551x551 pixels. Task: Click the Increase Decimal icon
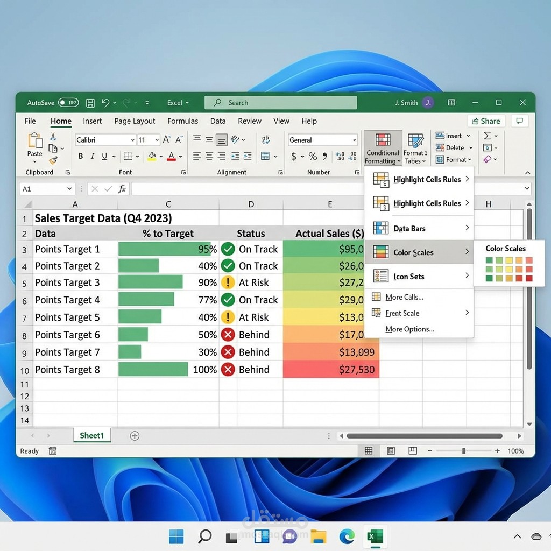340,156
